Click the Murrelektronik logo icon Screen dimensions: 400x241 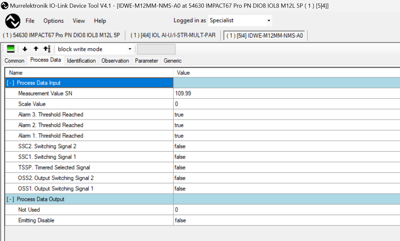pos(13,21)
